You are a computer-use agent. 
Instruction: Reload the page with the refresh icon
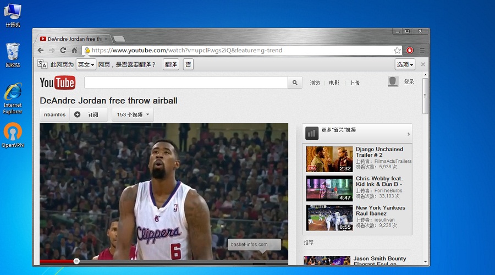click(63, 50)
